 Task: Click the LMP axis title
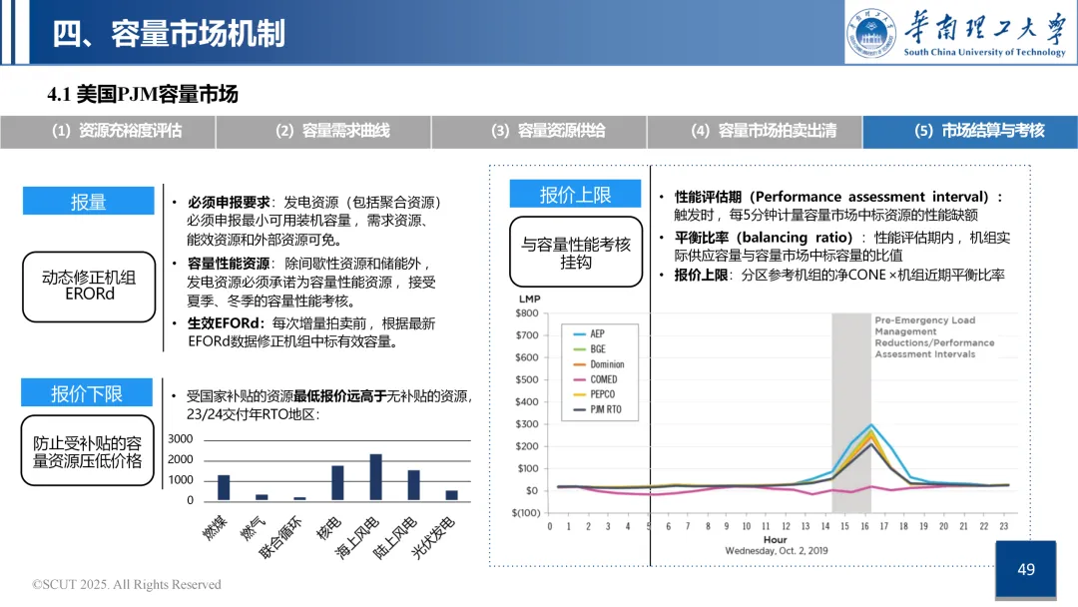pyautogui.click(x=529, y=300)
